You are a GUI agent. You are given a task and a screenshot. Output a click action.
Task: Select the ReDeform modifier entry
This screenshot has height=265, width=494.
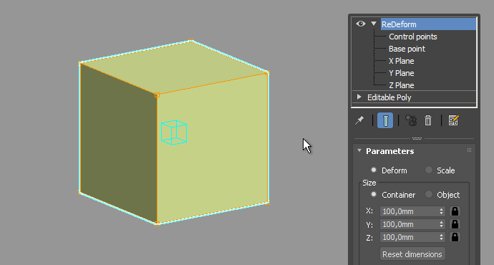tap(428, 24)
